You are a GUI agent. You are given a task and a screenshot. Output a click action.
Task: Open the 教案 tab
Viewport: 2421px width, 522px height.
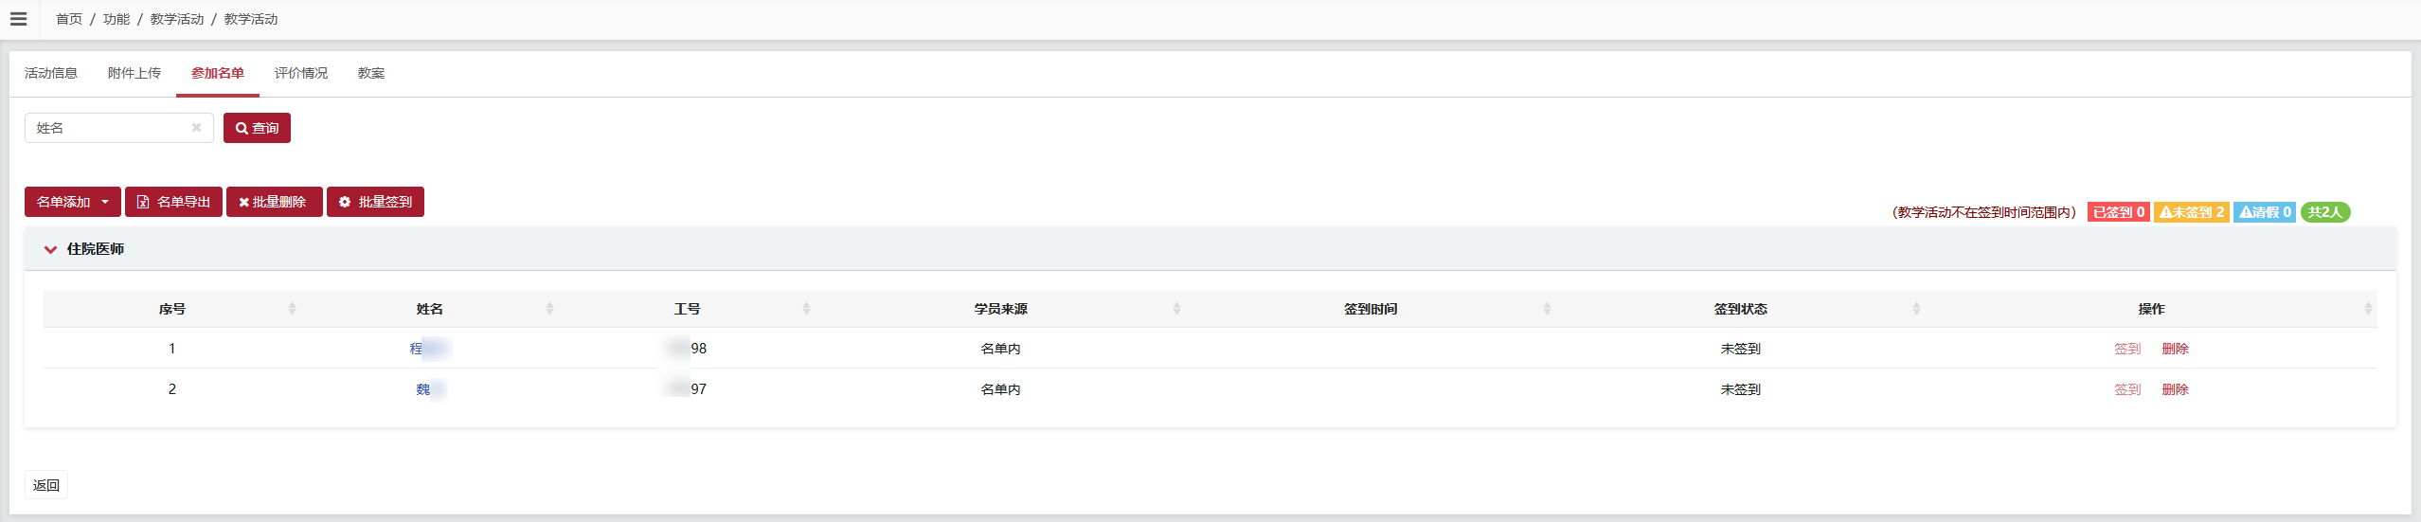[371, 73]
